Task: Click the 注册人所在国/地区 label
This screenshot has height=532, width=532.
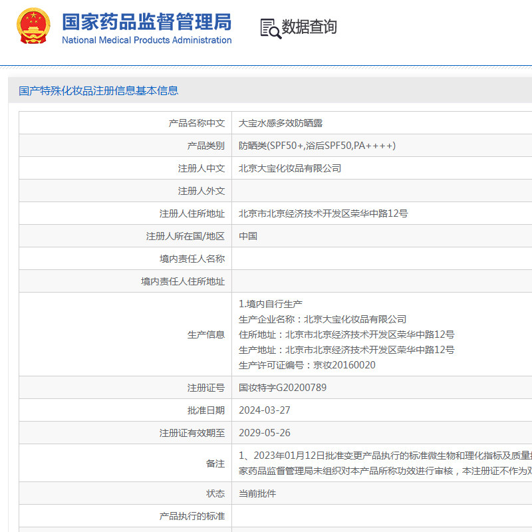Action: [186, 236]
